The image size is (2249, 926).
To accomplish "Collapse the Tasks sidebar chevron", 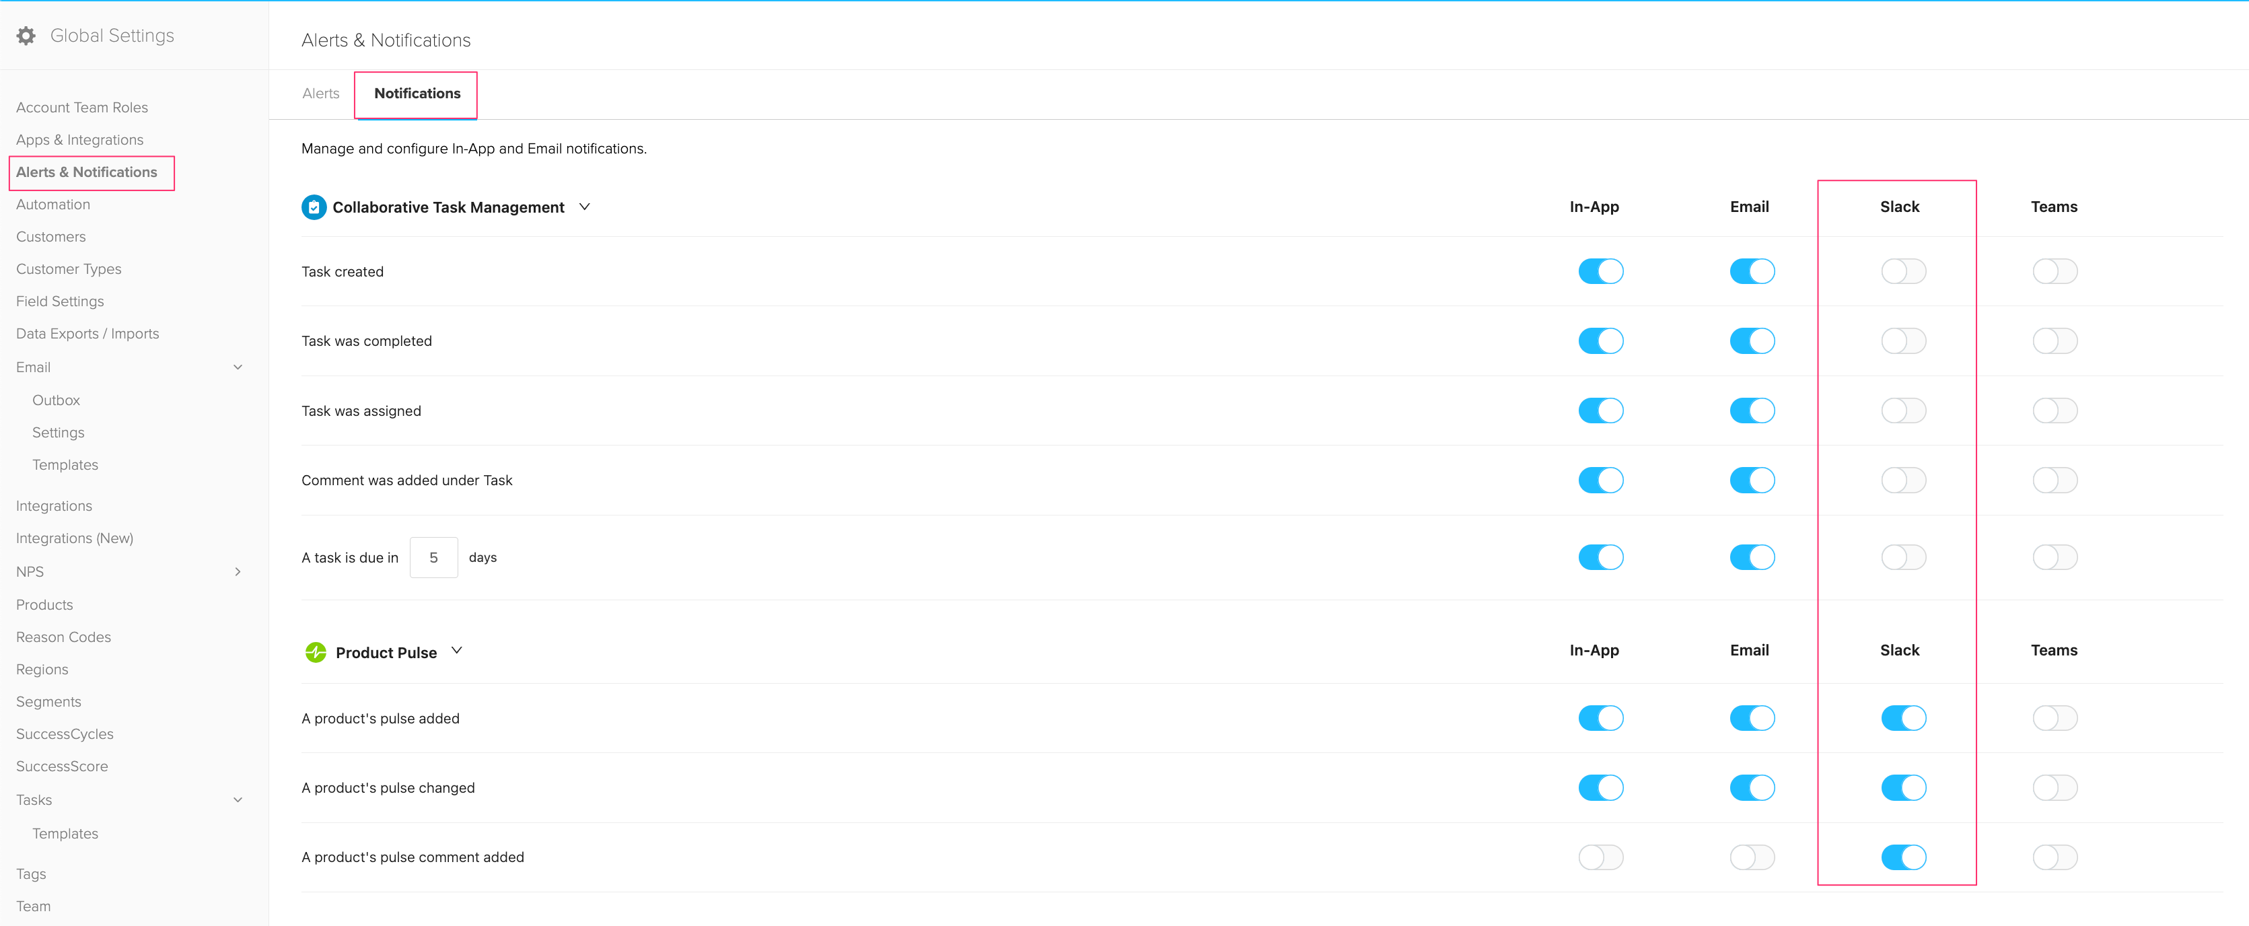I will (238, 800).
